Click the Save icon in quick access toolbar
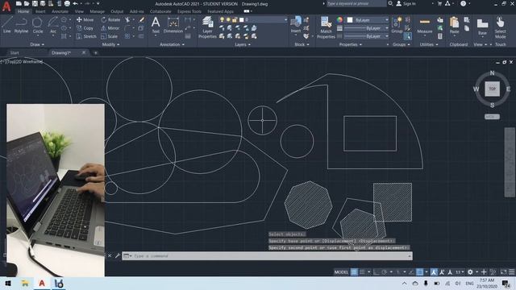516x290 pixels. 35,3
